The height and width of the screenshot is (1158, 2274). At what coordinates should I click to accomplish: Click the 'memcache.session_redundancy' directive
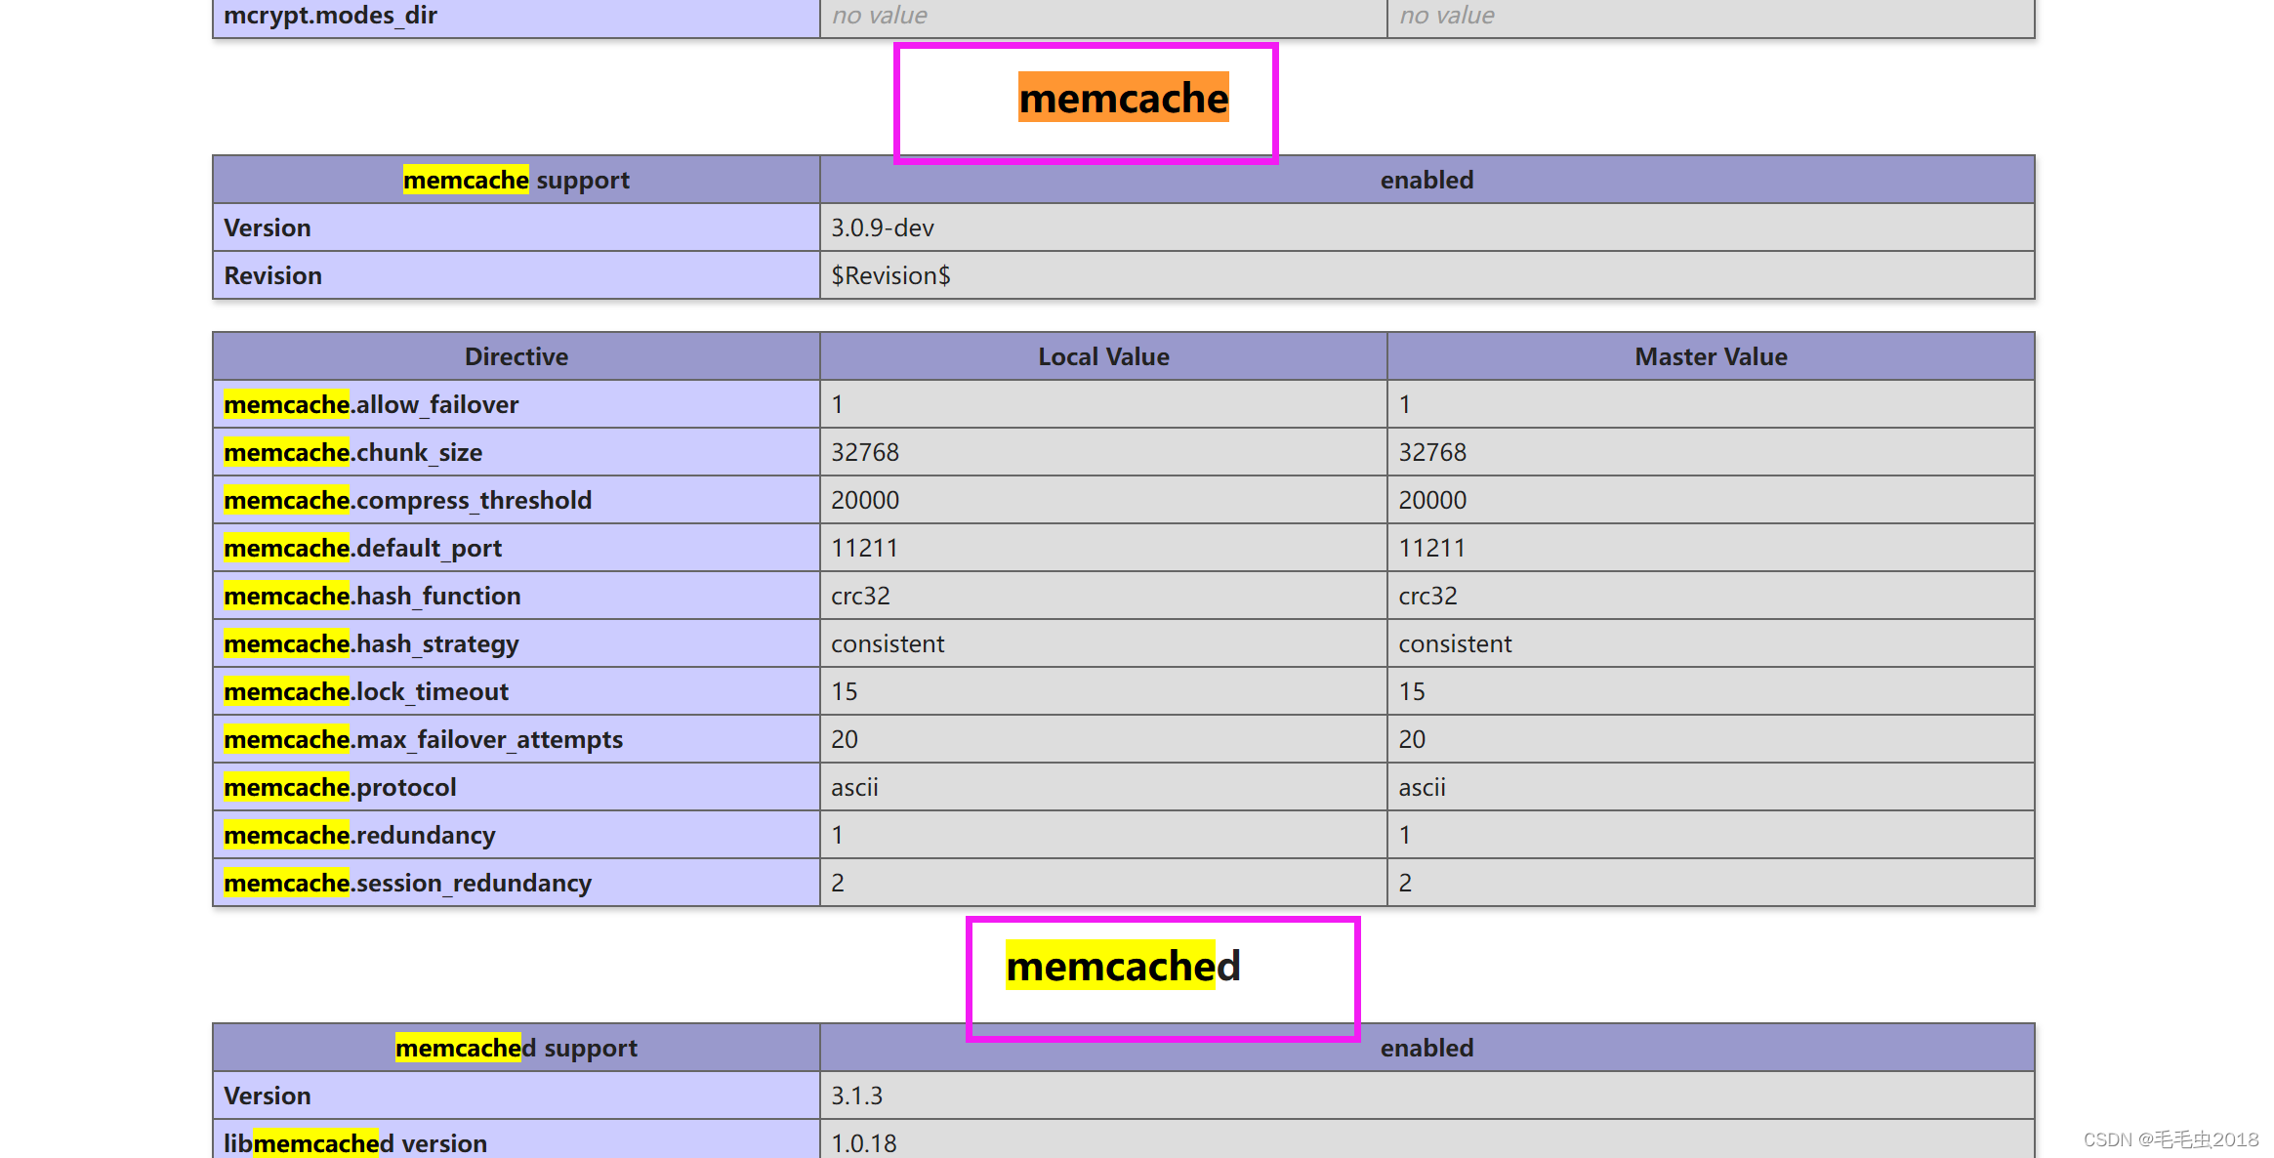click(407, 883)
